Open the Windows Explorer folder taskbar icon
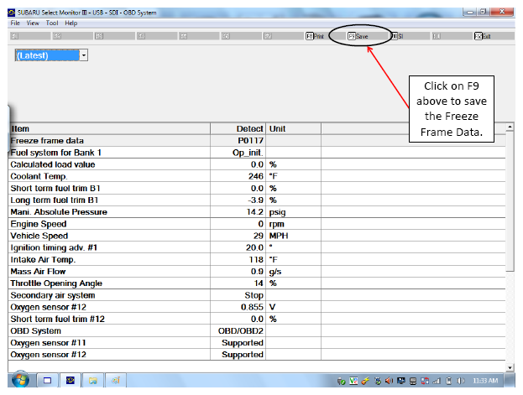Viewport: 523px width, 395px height. tap(92, 381)
